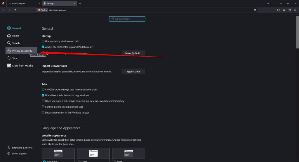Image resolution: width=299 pixels, height=162 pixels.
Task: Open Privacy & Security settings category
Action: coord(21,50)
